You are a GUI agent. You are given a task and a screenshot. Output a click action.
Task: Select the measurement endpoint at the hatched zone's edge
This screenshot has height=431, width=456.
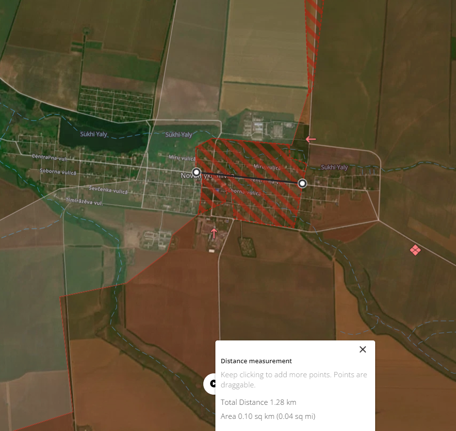click(x=303, y=184)
